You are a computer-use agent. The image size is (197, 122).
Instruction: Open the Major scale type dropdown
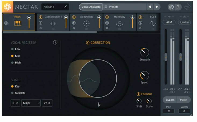click(x=31, y=103)
